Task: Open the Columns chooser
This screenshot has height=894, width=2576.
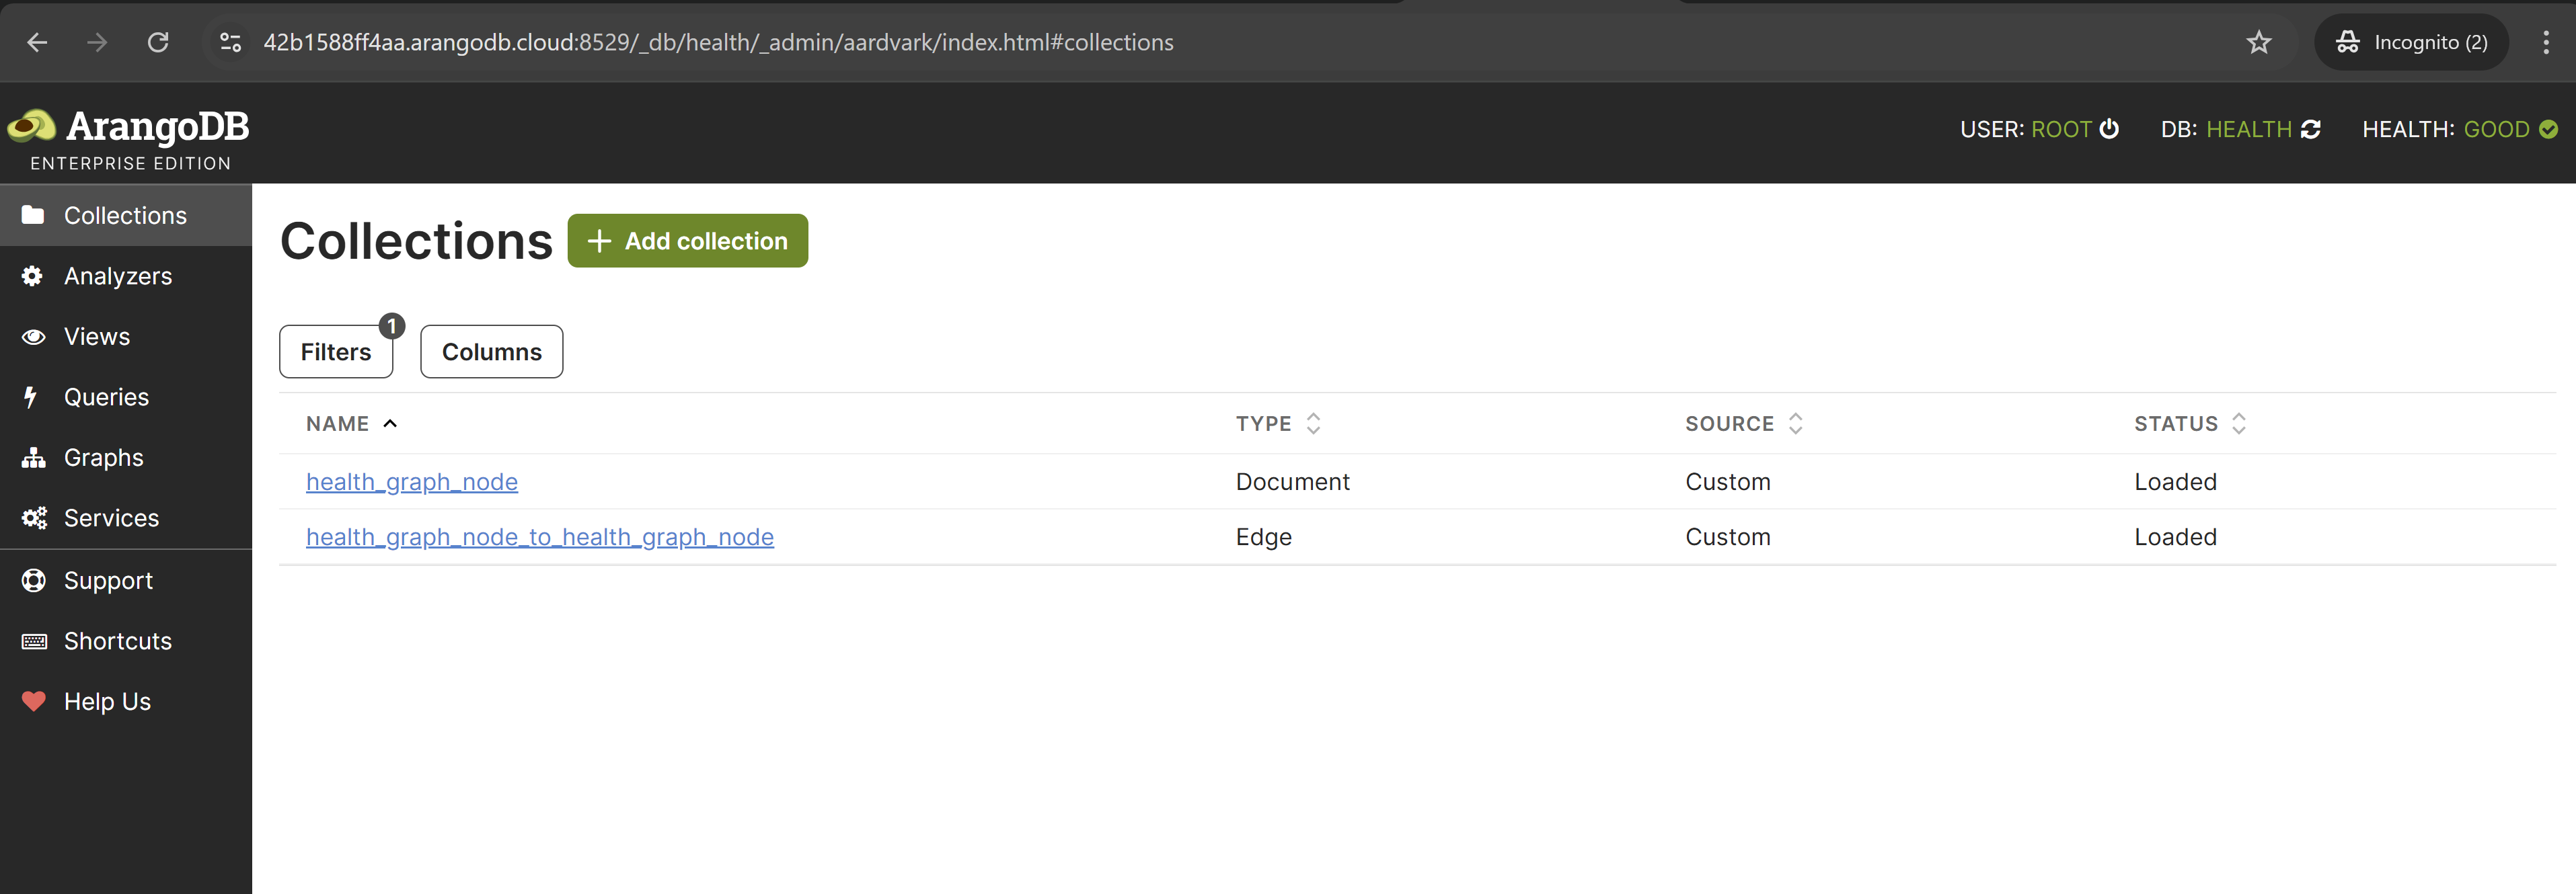Action: (x=491, y=352)
